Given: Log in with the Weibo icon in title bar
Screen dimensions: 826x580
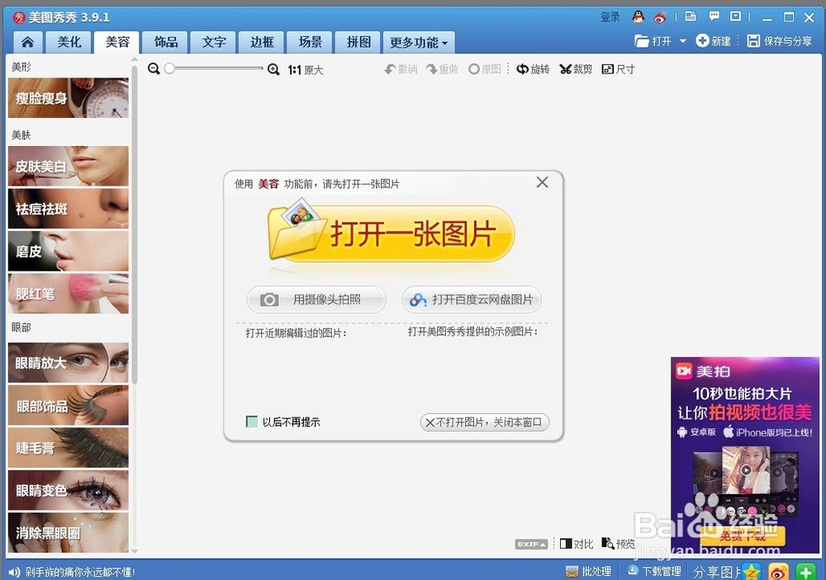Looking at the screenshot, I should pos(660,17).
